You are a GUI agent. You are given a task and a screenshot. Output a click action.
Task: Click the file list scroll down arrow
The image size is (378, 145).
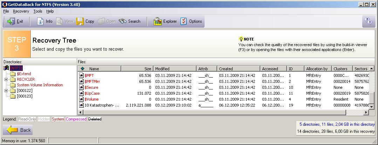372,107
